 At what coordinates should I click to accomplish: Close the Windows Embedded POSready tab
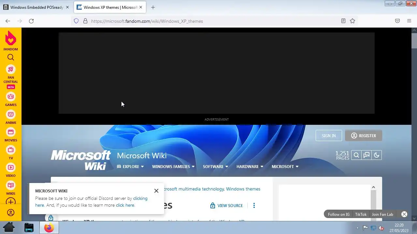67,7
